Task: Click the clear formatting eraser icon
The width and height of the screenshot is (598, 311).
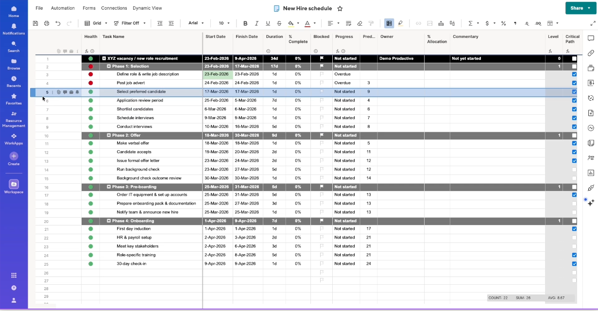Action: [x=359, y=23]
